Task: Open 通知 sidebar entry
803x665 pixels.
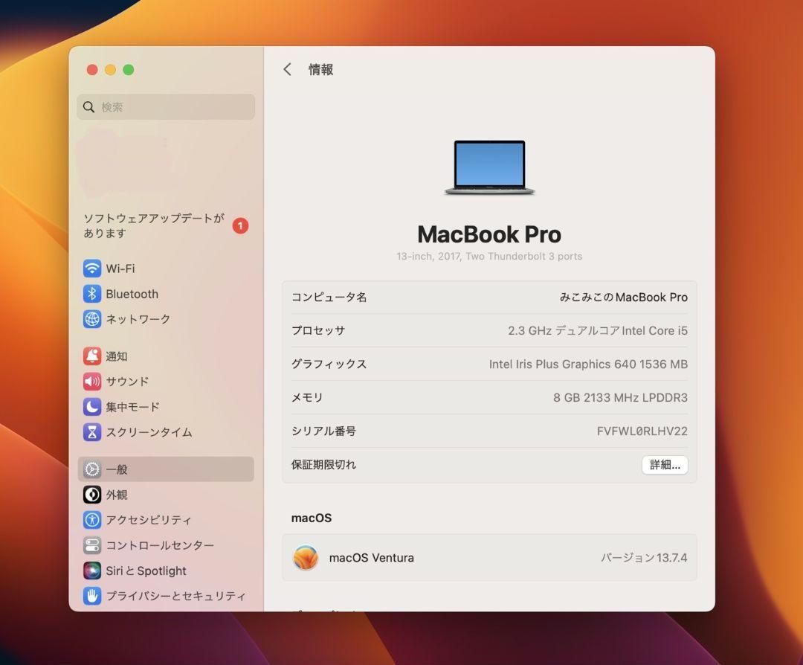Action: click(166, 356)
